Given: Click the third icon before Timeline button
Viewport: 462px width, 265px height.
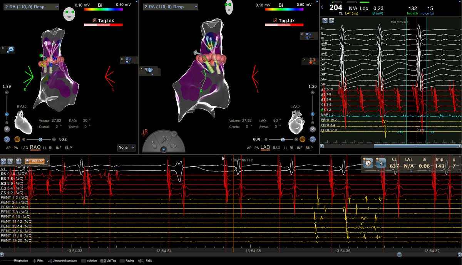Looking at the screenshot, I should point(19,161).
